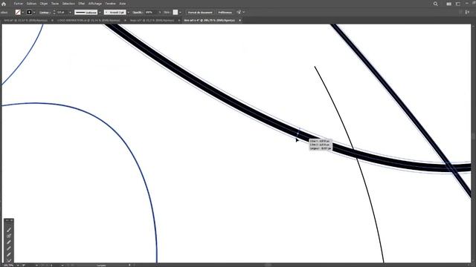Open the Edition menu

point(31,4)
